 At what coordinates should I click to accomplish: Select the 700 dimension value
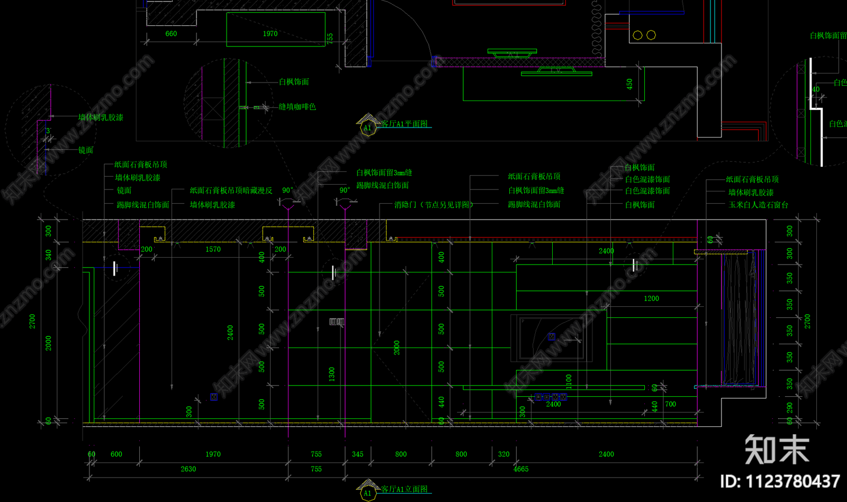(670, 404)
